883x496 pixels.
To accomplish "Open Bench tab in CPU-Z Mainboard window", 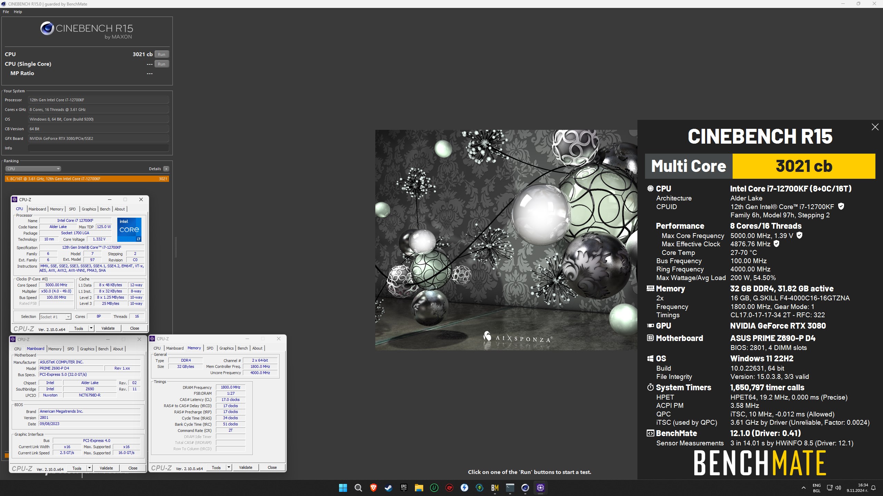I will coord(103,349).
